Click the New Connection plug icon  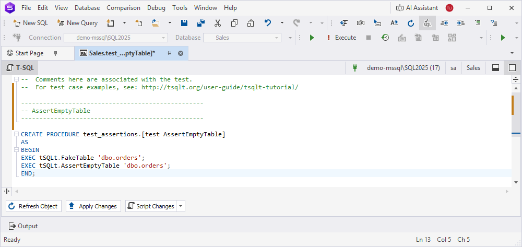[17, 38]
